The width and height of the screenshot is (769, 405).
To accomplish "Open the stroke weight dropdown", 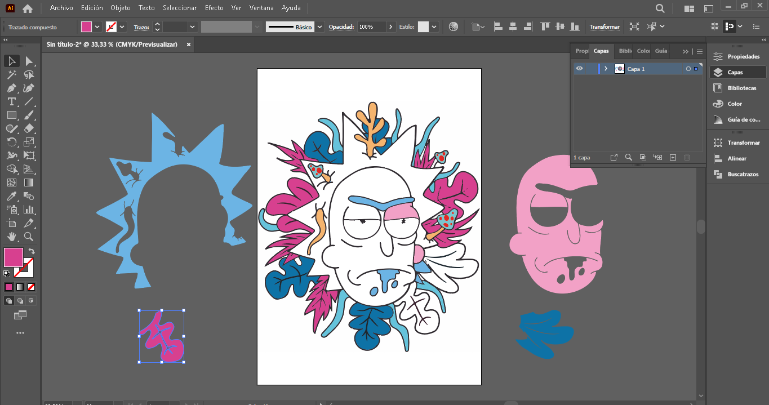I will pyautogui.click(x=193, y=26).
